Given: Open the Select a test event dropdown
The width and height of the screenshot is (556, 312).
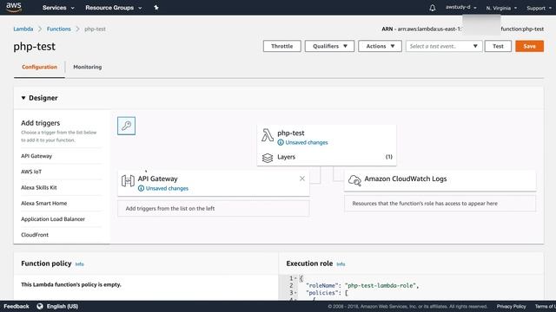Looking at the screenshot, I should (x=444, y=46).
